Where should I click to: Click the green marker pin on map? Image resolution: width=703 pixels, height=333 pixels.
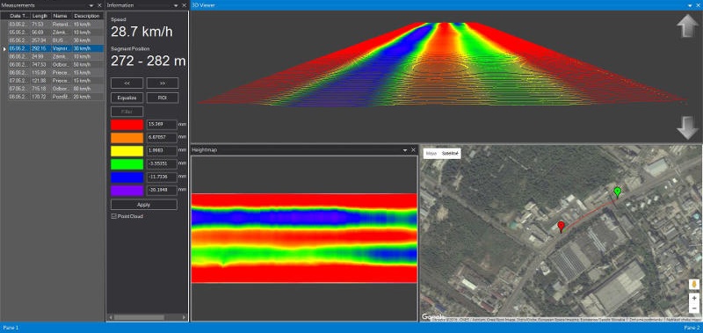(618, 192)
